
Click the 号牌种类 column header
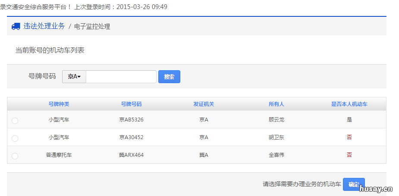click(x=59, y=104)
